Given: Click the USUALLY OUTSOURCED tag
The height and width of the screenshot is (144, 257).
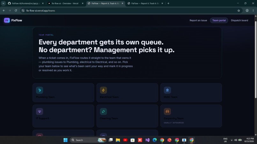Looking at the screenshot, I should [173, 123].
